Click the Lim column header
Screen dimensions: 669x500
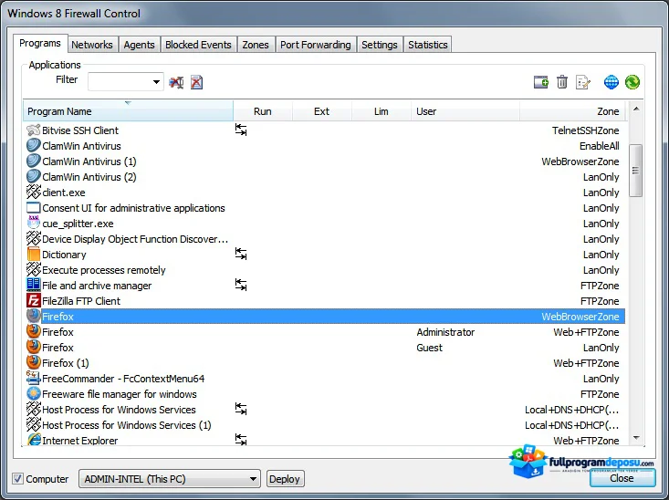[381, 111]
